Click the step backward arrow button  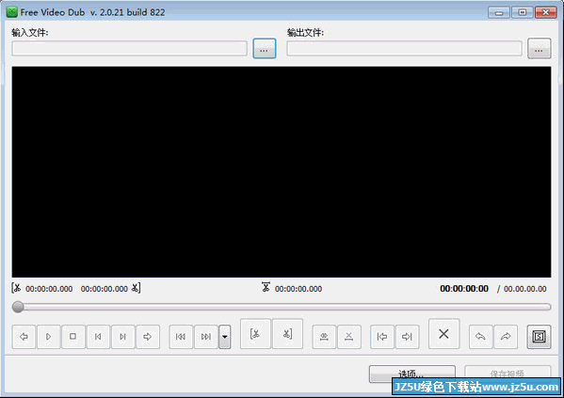24,337
